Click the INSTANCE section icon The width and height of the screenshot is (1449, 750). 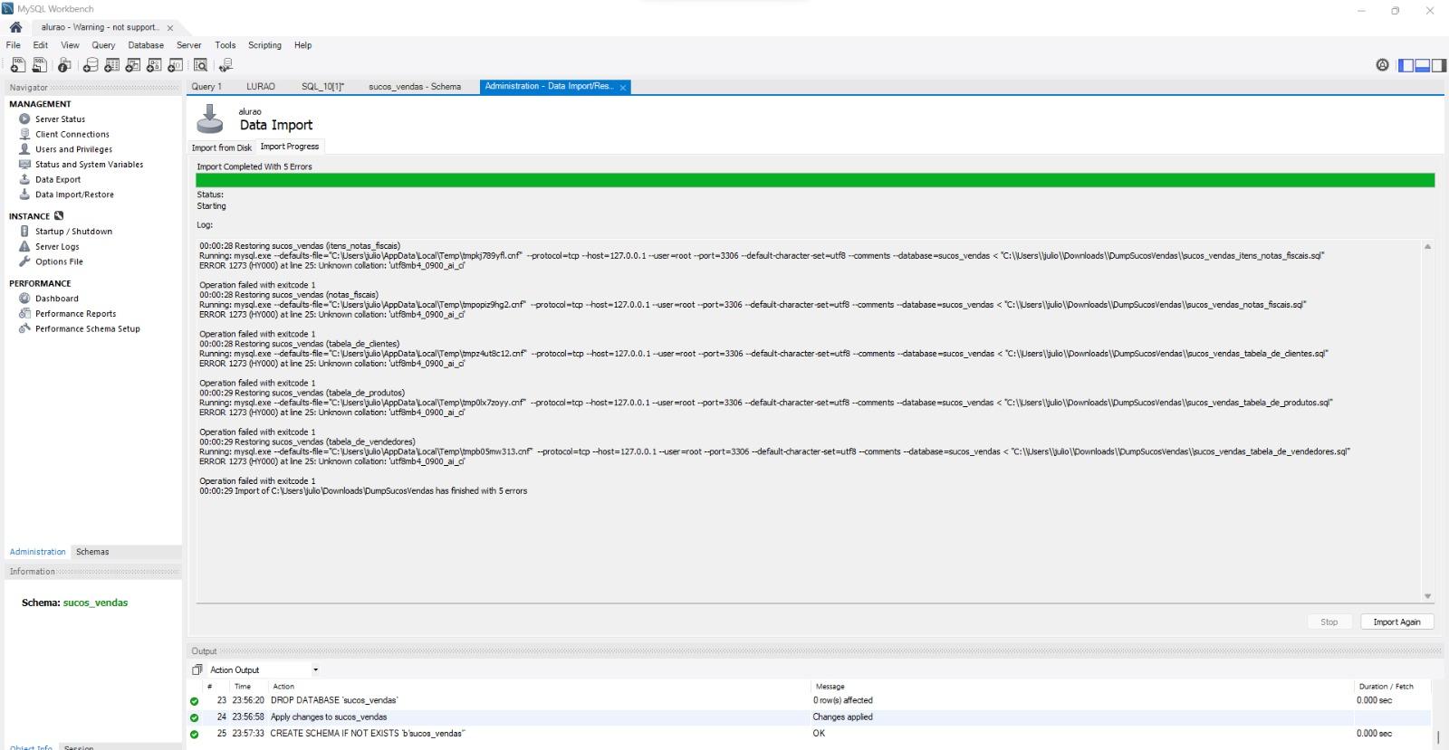pyautogui.click(x=59, y=216)
